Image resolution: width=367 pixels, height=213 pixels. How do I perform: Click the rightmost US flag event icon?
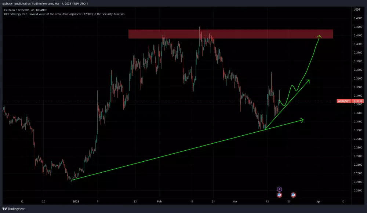point(293,195)
